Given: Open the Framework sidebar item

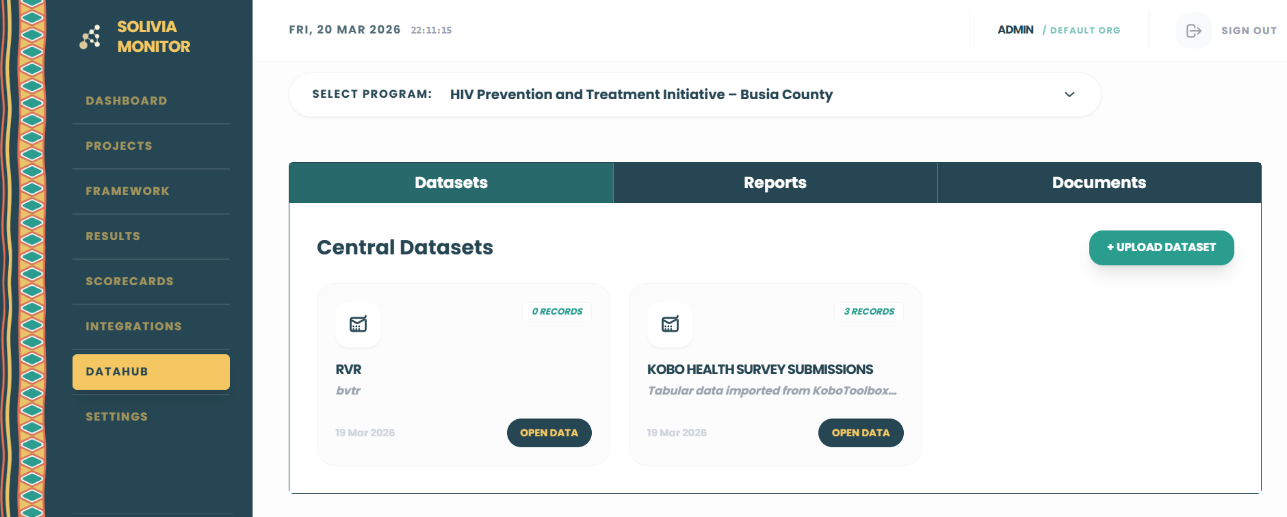Looking at the screenshot, I should coord(151,191).
